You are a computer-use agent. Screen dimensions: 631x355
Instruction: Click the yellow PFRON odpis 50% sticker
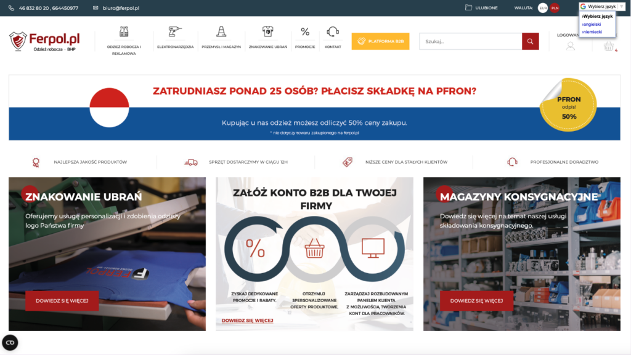point(568,105)
